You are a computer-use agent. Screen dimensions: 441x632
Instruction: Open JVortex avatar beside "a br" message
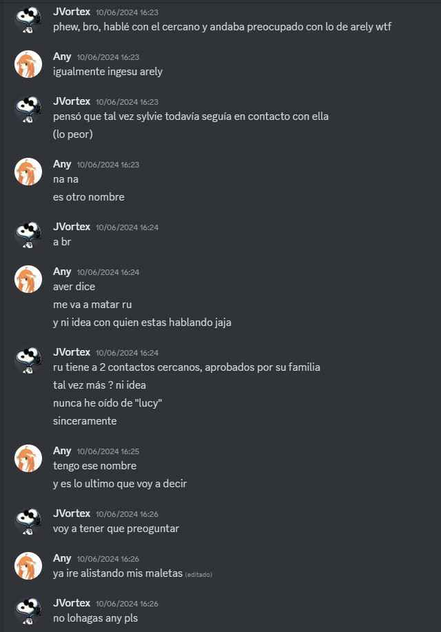28,234
